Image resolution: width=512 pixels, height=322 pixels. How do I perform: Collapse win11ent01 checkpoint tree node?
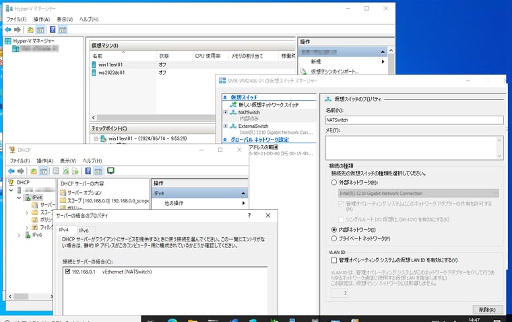click(x=96, y=138)
